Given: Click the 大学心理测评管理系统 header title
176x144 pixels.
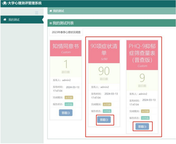Looking at the screenshot, I should coord(25,3).
